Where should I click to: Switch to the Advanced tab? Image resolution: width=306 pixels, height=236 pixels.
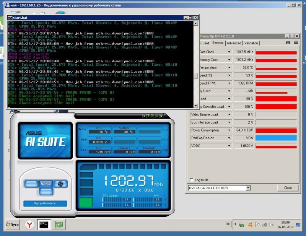234,43
